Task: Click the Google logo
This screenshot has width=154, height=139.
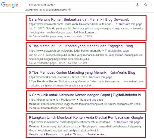Action: [10, 5]
